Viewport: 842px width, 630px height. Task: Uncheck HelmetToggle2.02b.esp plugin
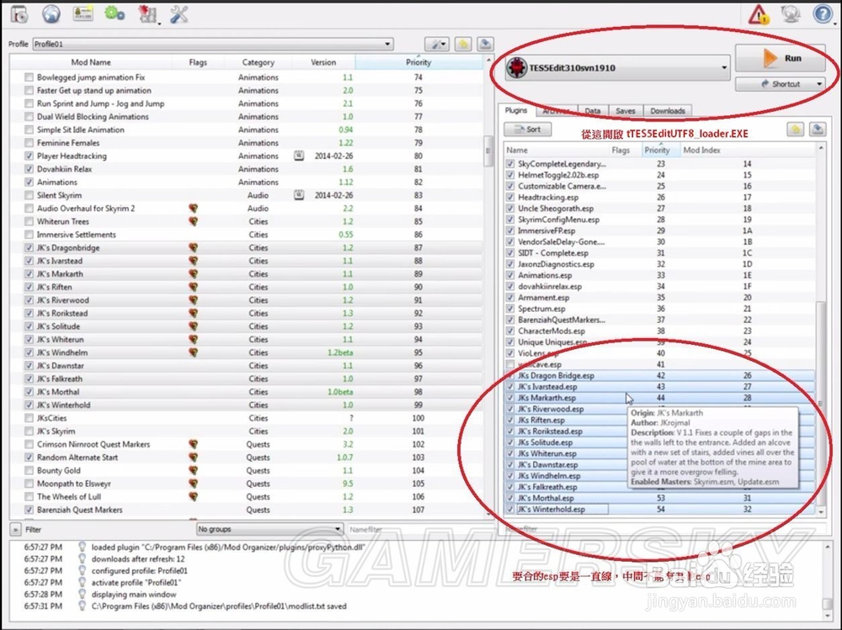tap(510, 175)
